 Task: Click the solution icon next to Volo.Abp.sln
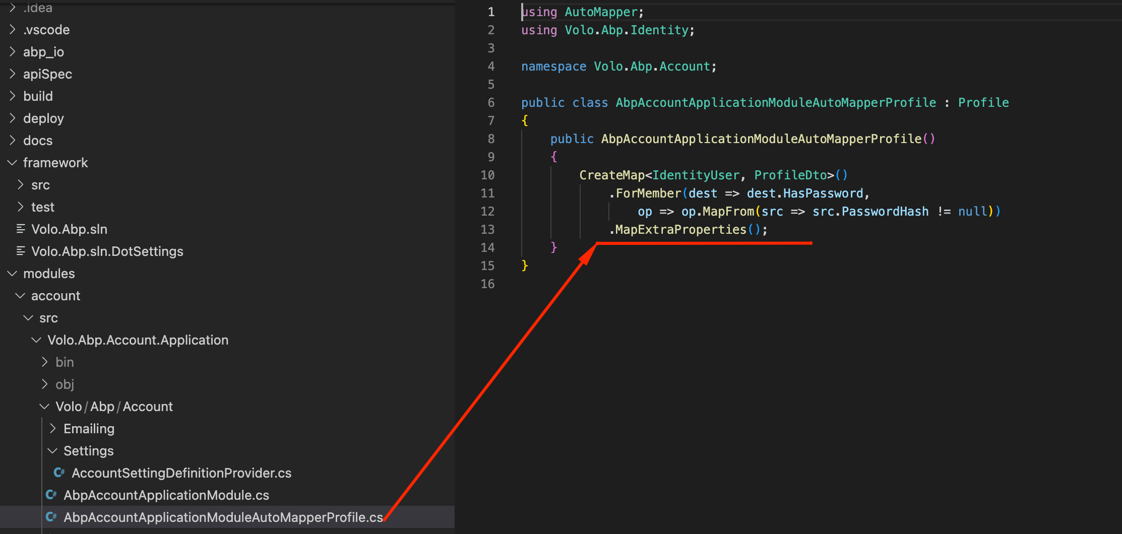(x=21, y=229)
